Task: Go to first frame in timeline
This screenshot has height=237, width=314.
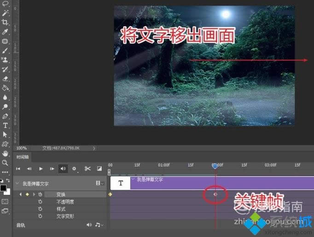Action: click(x=18, y=169)
